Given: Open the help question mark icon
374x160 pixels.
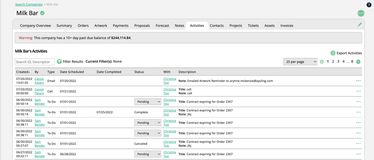Looking at the screenshot, I should tap(369, 5).
